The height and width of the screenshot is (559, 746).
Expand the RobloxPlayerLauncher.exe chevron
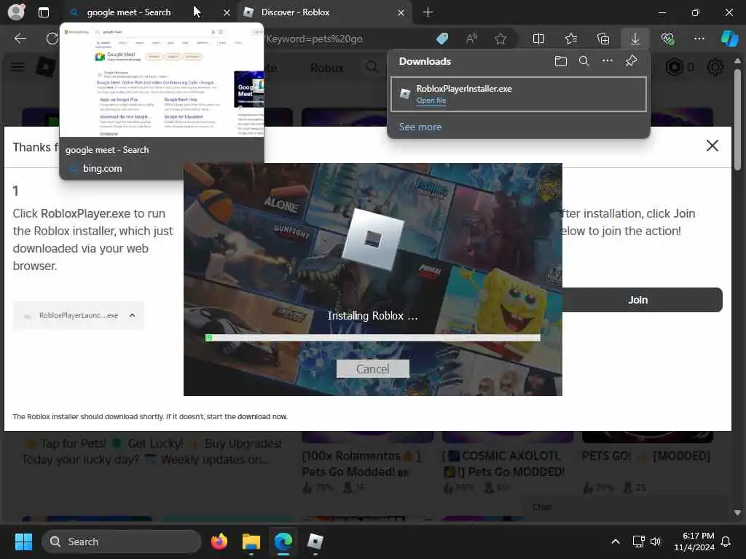[x=133, y=315]
